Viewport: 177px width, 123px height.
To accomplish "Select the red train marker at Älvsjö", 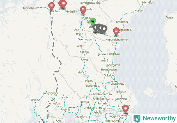I will pos(125,109).
